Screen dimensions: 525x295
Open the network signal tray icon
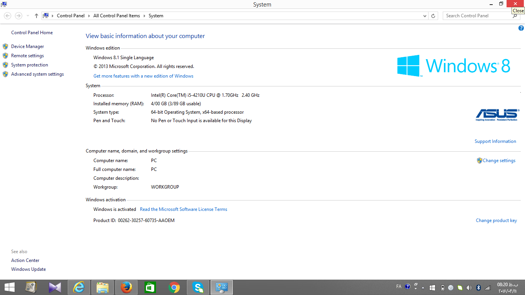[488, 287]
